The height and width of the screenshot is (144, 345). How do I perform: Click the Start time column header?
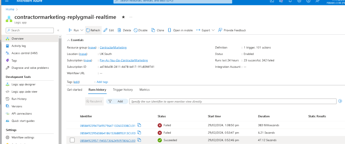click(214, 116)
